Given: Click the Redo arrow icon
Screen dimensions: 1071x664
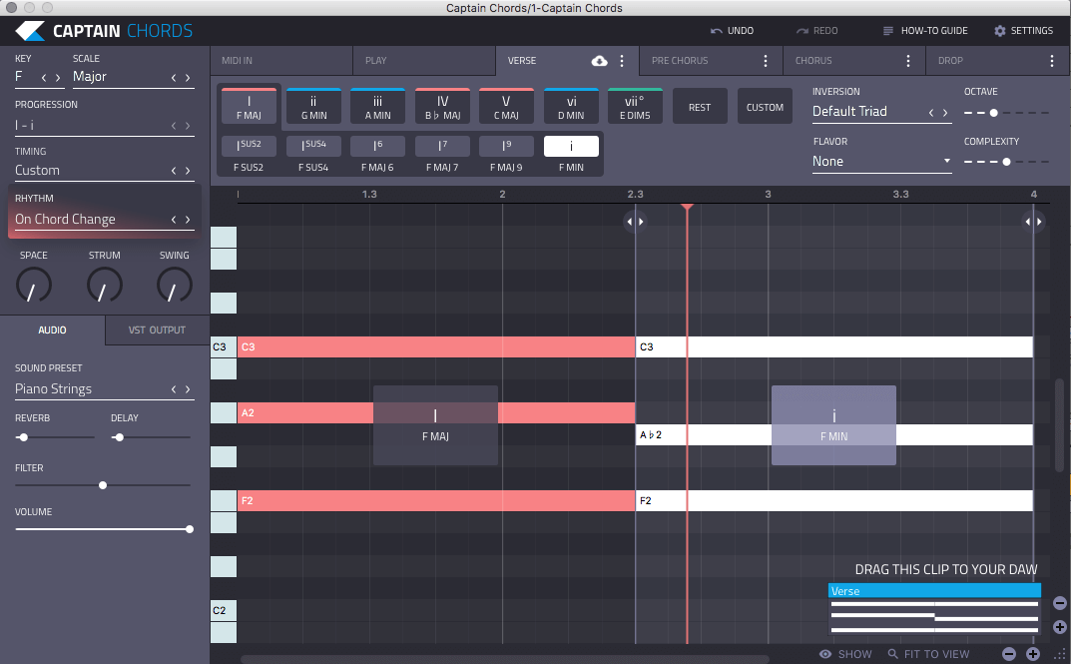Looking at the screenshot, I should (x=802, y=31).
